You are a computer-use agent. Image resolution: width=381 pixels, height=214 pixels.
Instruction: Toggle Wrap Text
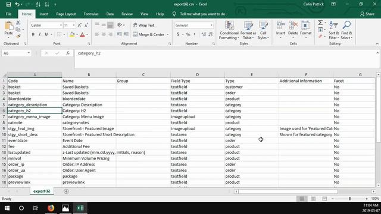(143, 25)
